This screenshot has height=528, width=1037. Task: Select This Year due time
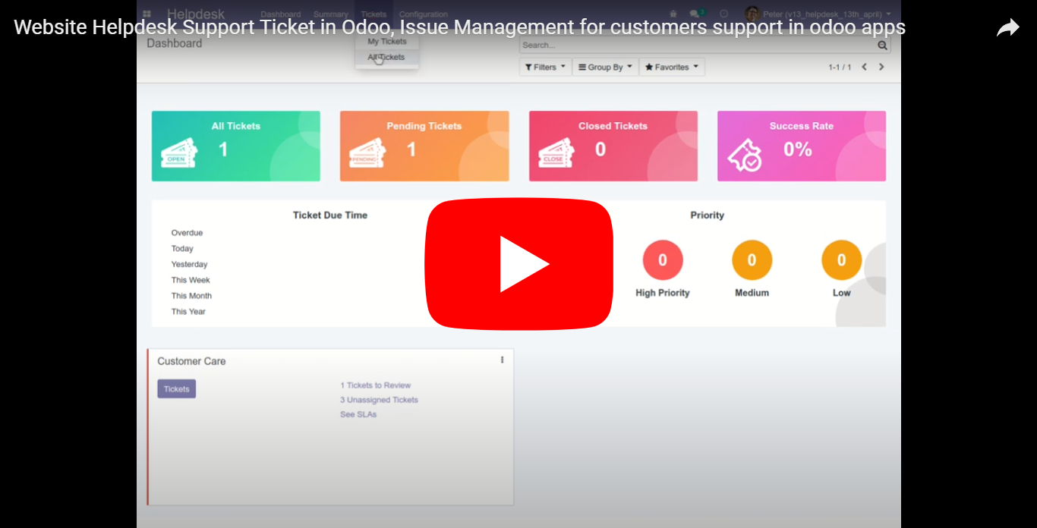[188, 312]
